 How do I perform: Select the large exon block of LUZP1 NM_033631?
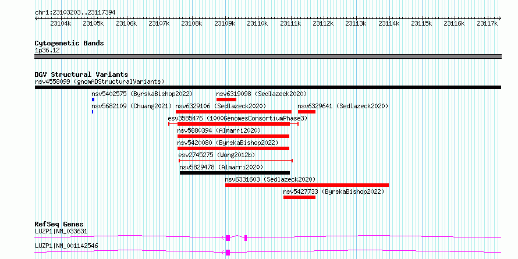(x=228, y=237)
